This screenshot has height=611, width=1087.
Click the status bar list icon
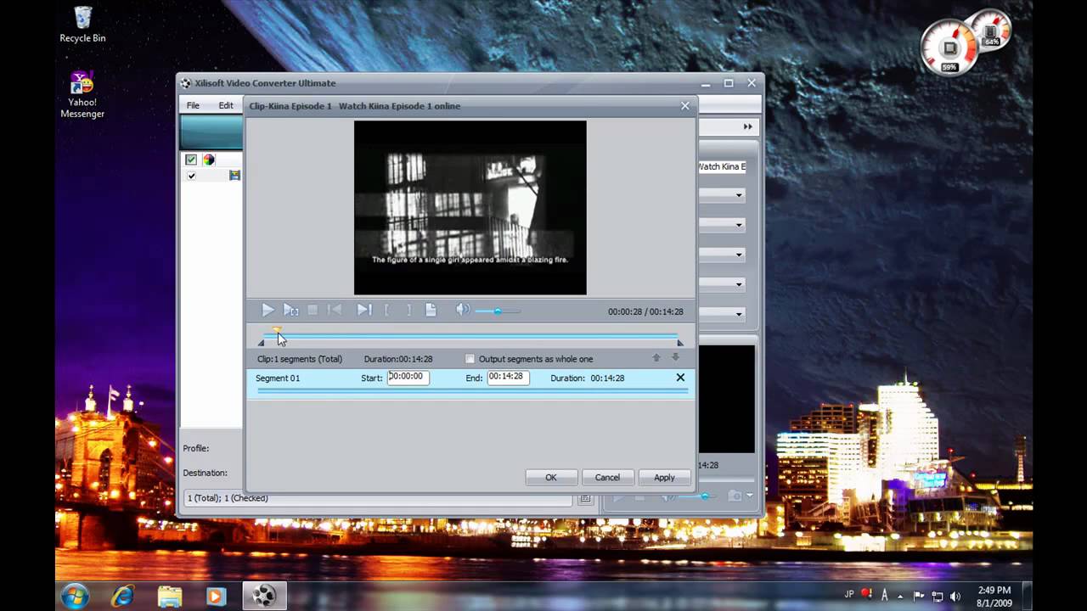tap(585, 499)
